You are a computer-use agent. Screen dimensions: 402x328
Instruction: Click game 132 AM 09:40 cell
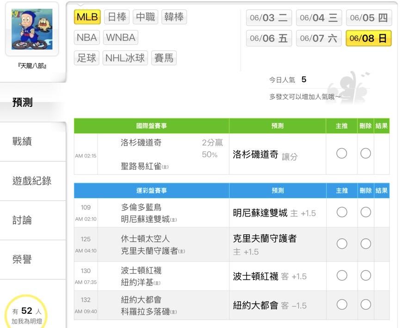coord(86,305)
